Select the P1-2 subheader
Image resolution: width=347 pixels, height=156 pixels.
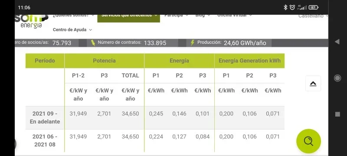click(x=78, y=75)
